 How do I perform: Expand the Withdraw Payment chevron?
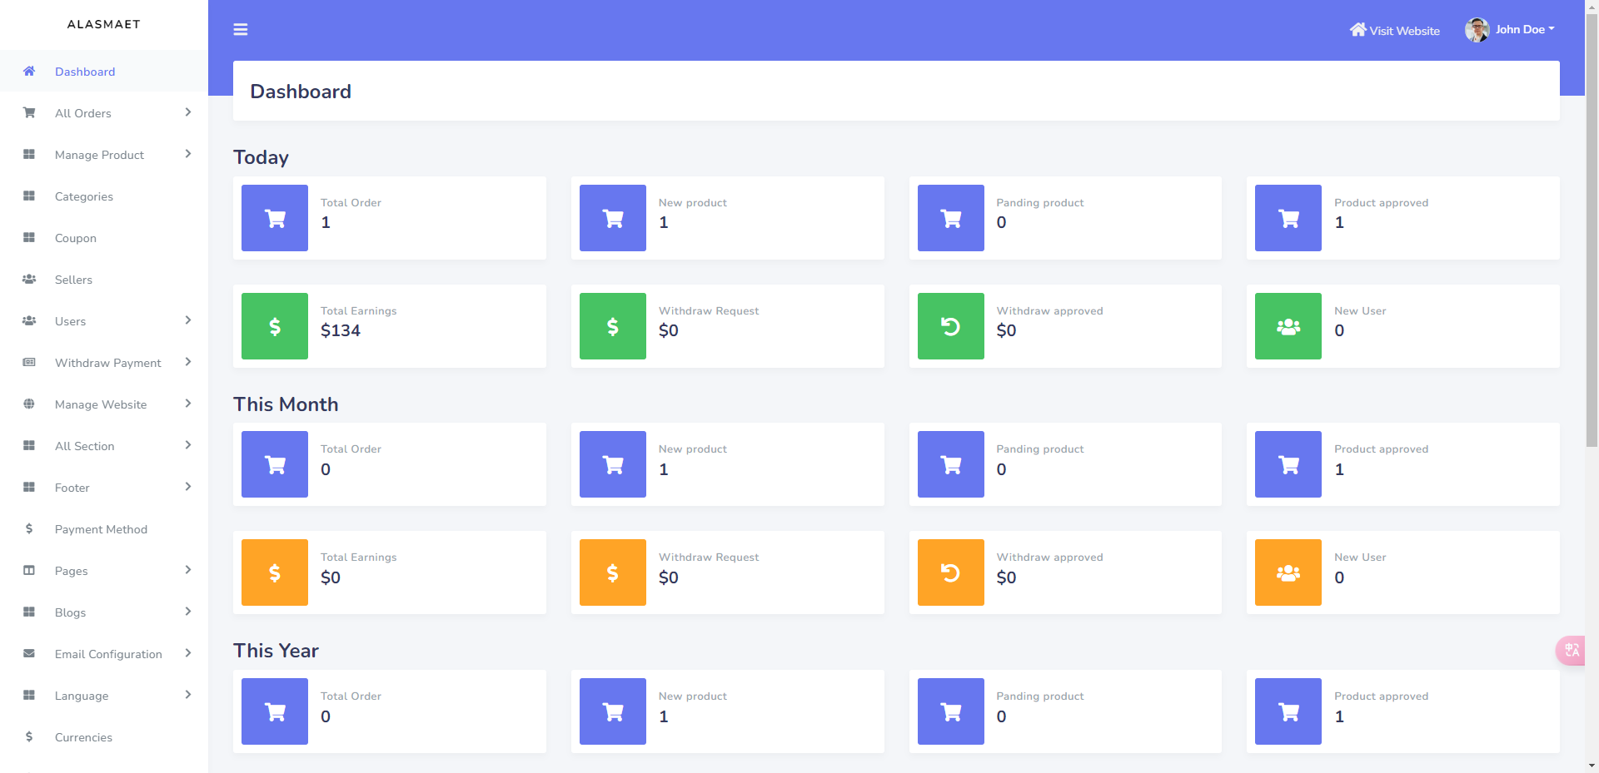click(x=188, y=362)
